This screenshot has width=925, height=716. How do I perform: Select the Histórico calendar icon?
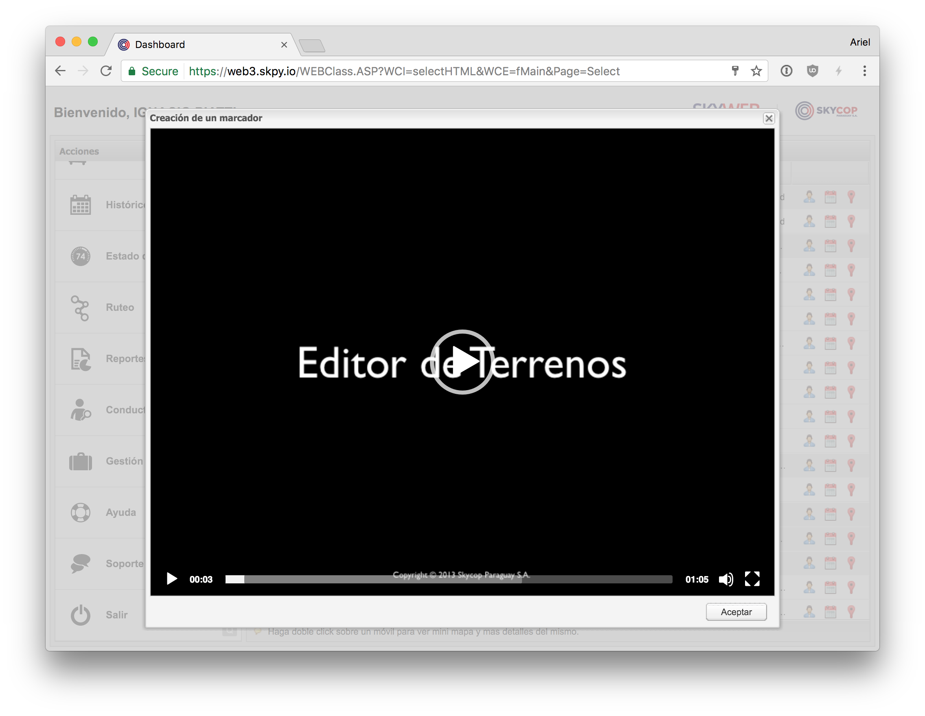[81, 205]
